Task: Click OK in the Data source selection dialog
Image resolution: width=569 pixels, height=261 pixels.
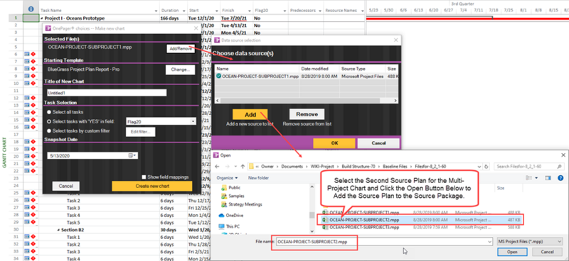Action: coord(334,143)
